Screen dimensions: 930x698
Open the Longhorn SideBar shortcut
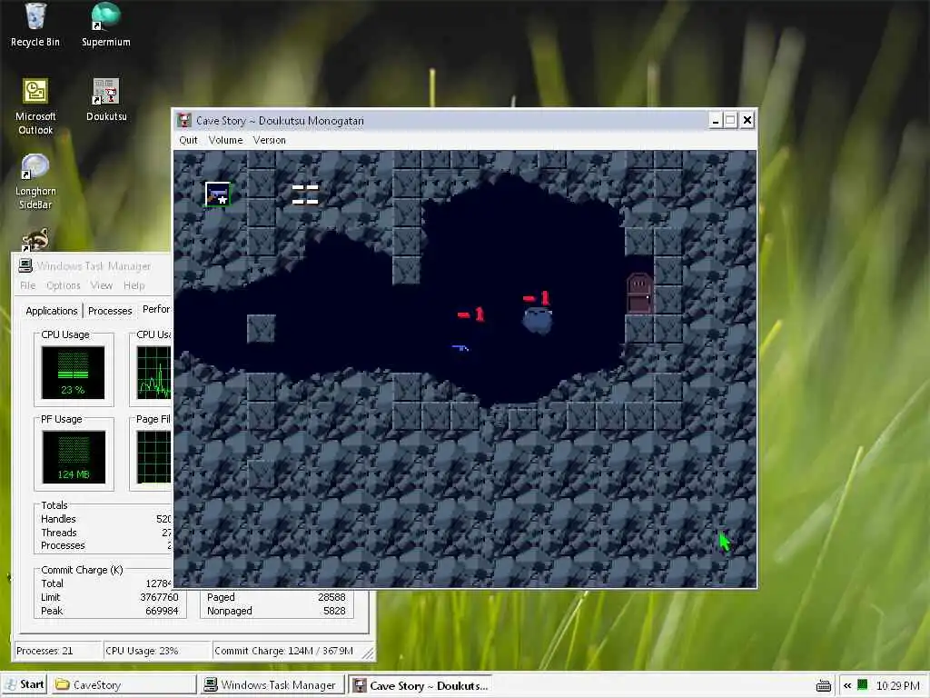pyautogui.click(x=35, y=182)
